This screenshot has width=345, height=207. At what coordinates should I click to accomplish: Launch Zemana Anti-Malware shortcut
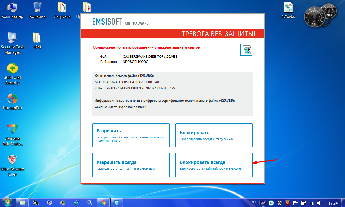tap(12, 135)
